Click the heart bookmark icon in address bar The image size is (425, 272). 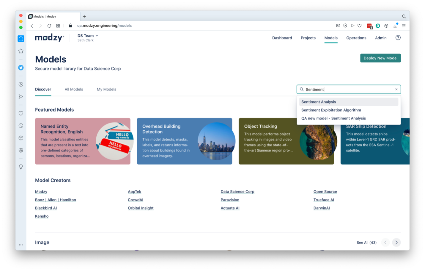tap(360, 26)
